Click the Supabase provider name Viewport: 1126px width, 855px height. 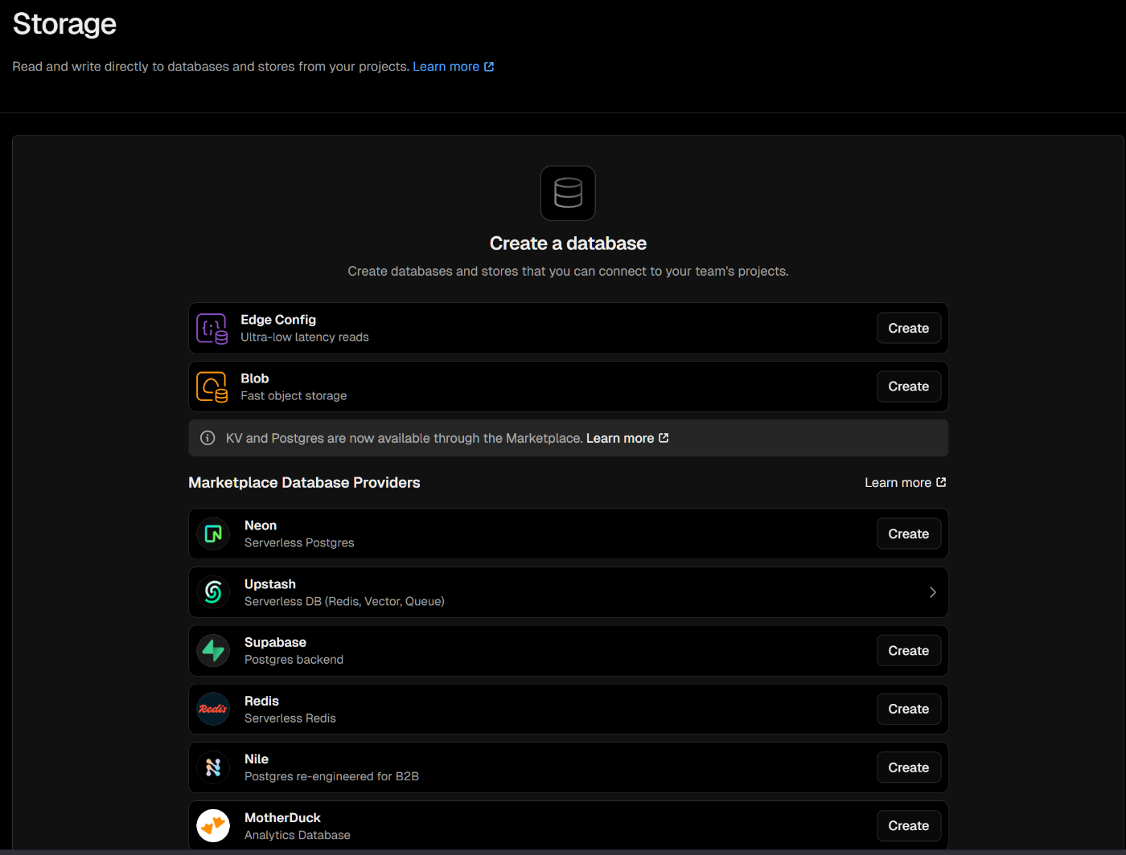click(275, 642)
